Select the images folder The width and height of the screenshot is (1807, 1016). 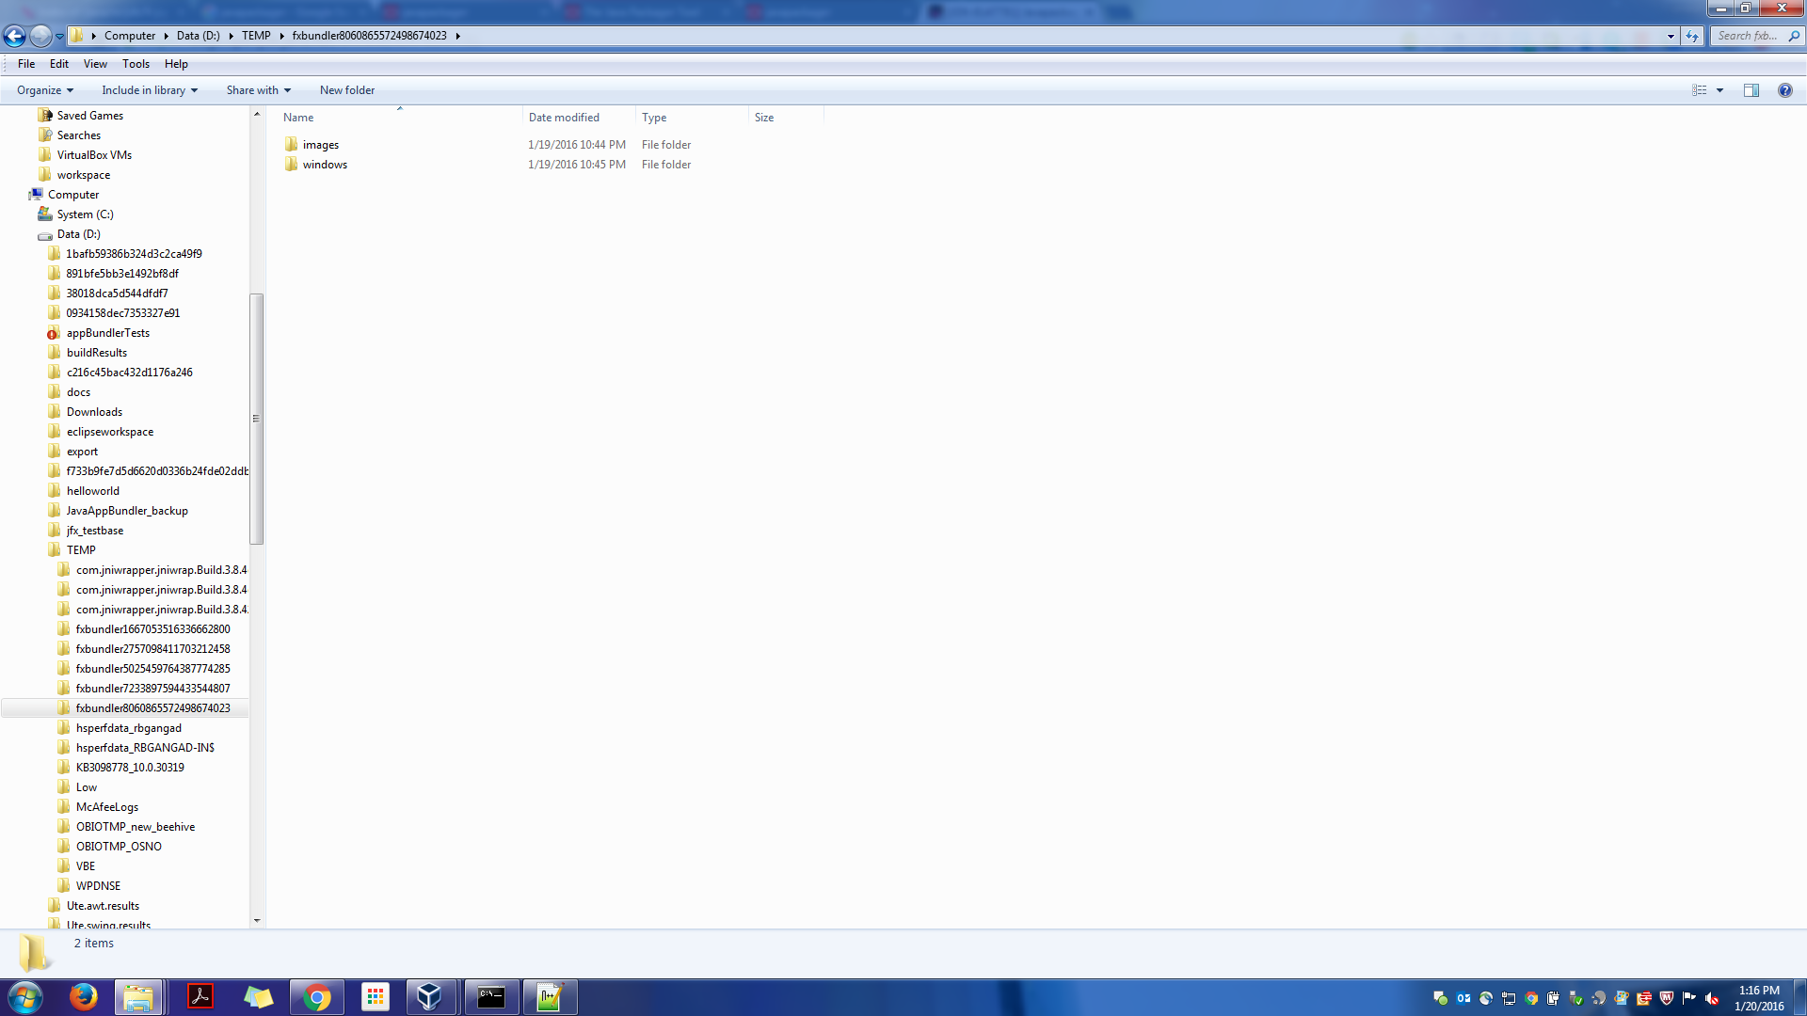click(x=320, y=145)
